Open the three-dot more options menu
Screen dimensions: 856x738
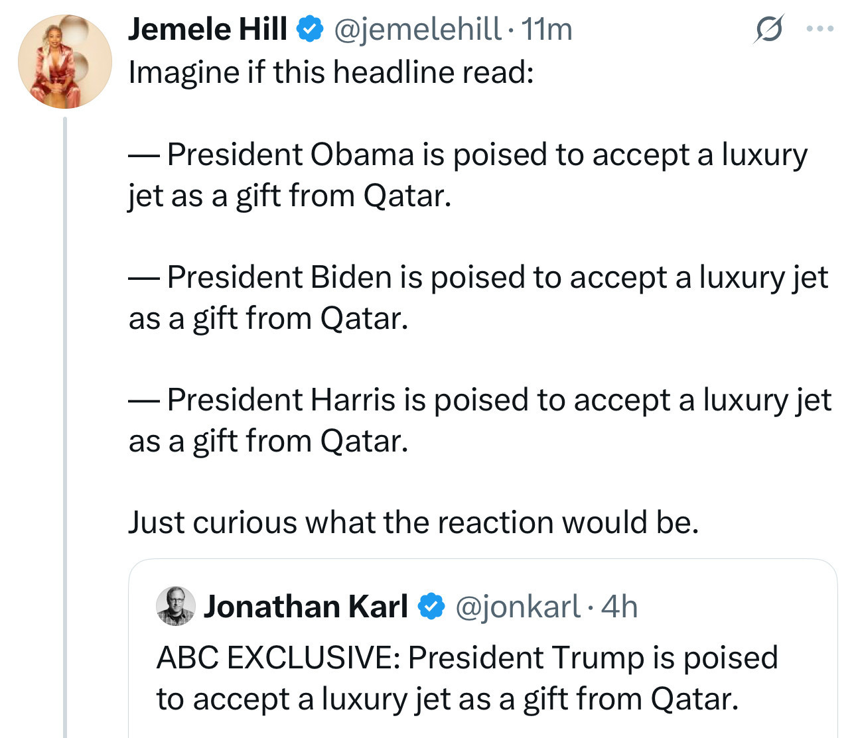click(820, 29)
